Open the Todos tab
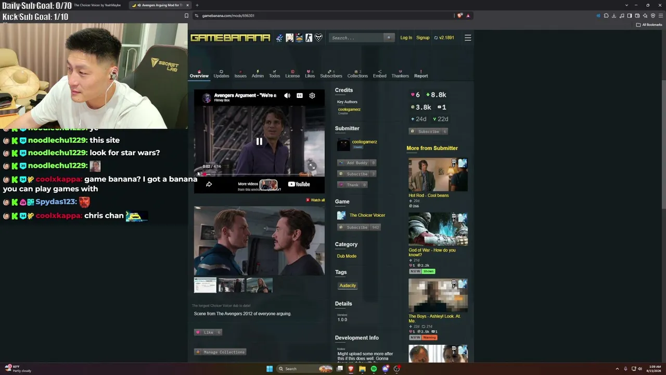666x375 pixels. [x=274, y=74]
